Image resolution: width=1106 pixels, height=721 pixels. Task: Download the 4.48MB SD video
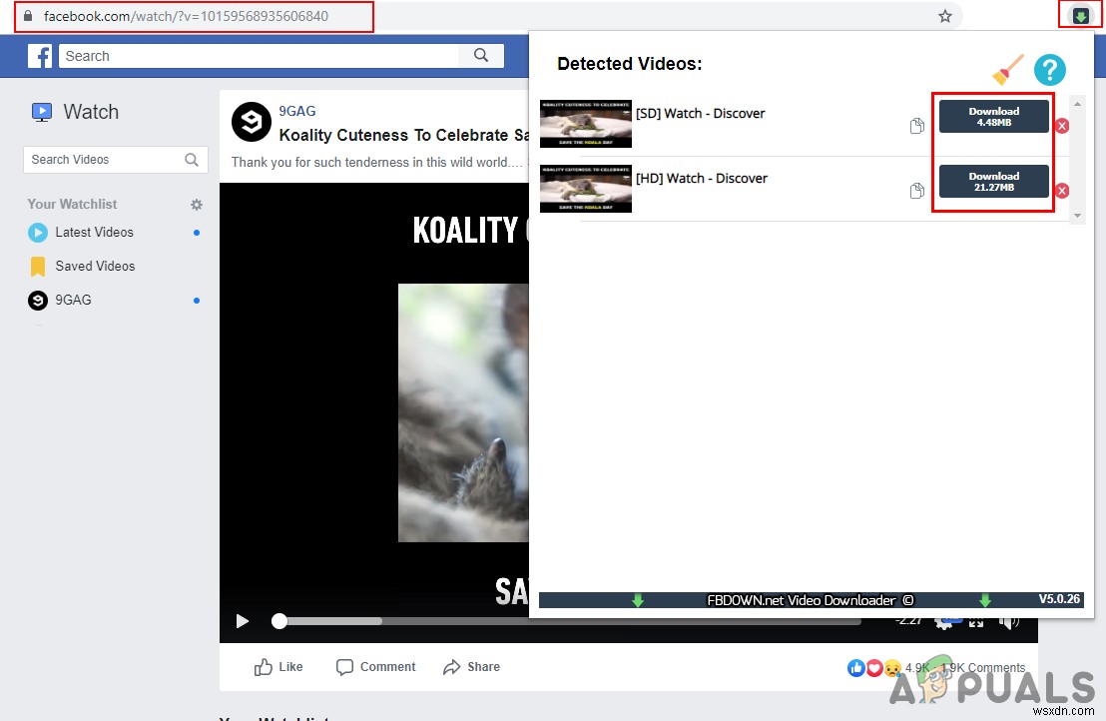pos(993,115)
